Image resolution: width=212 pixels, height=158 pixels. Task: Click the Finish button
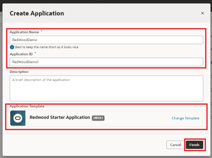click(194, 145)
